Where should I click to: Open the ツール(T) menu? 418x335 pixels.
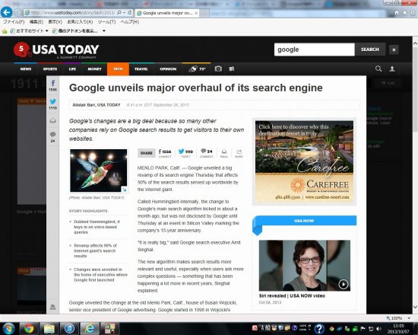(106, 22)
